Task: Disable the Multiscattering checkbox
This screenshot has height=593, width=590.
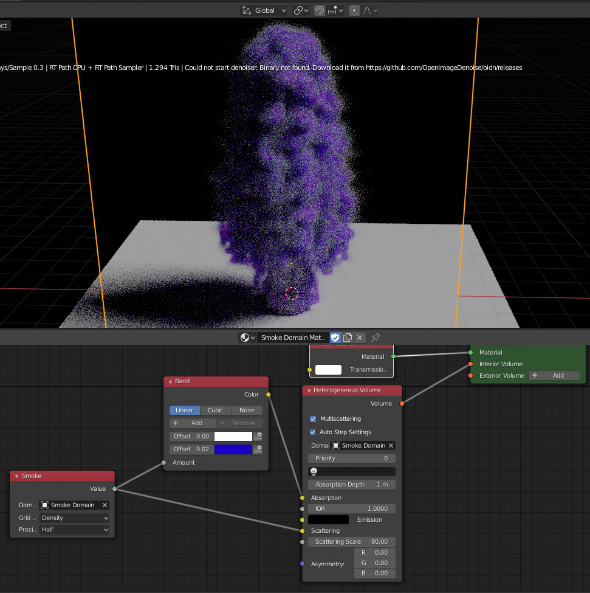Action: click(x=314, y=419)
